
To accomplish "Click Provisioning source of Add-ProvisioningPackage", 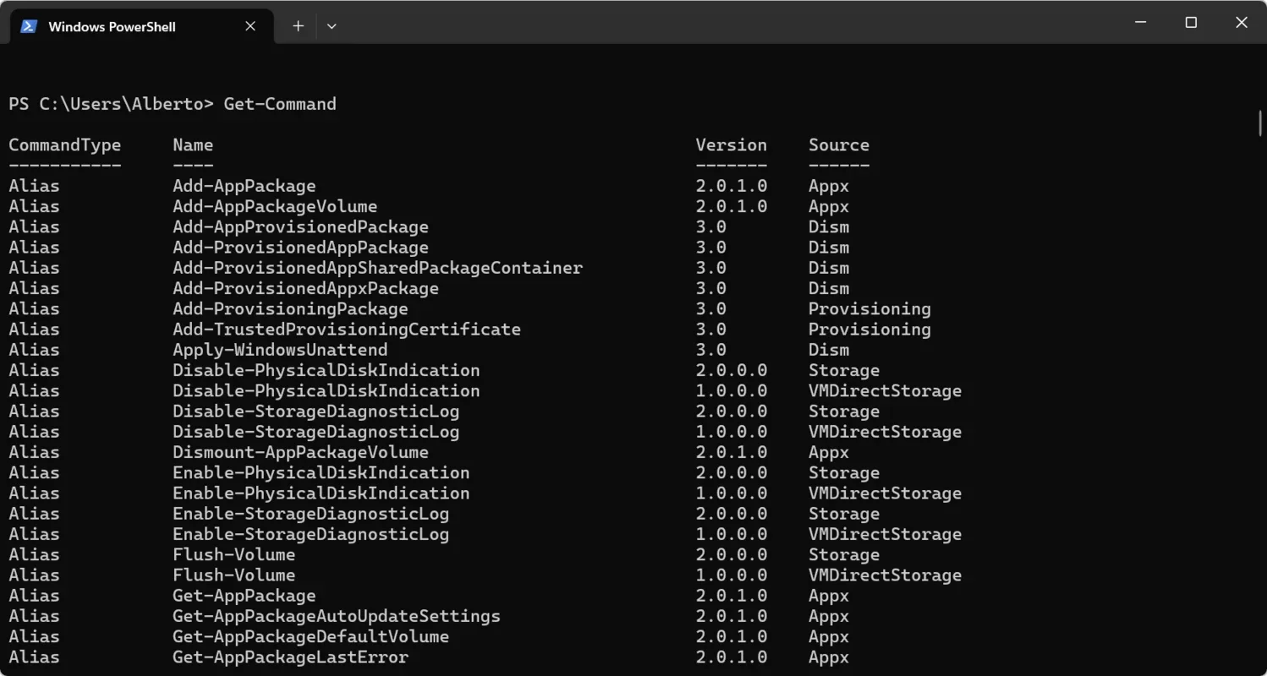I will (869, 308).
